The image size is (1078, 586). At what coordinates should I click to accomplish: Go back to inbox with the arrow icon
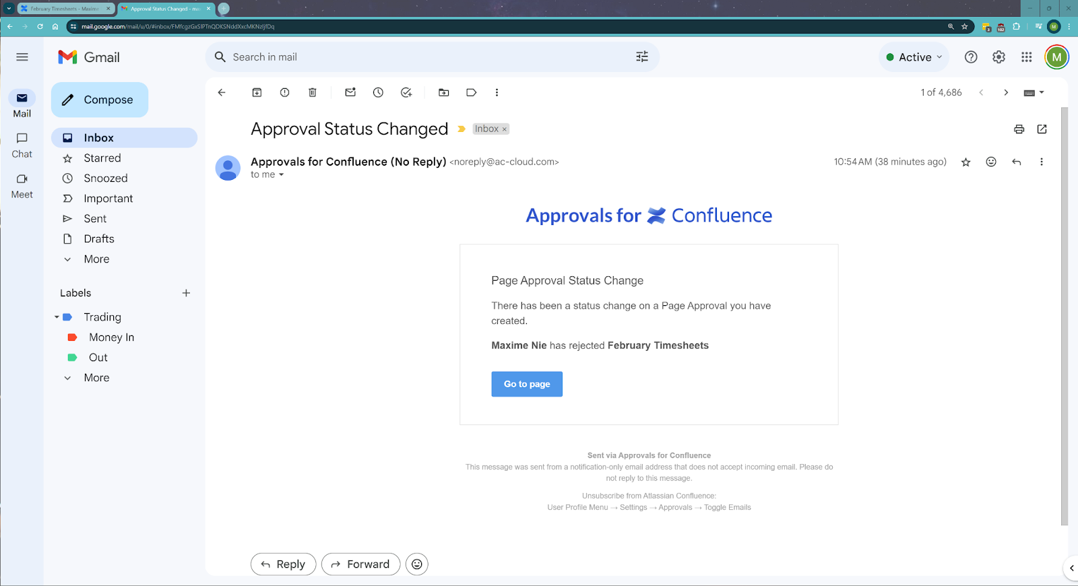(222, 92)
